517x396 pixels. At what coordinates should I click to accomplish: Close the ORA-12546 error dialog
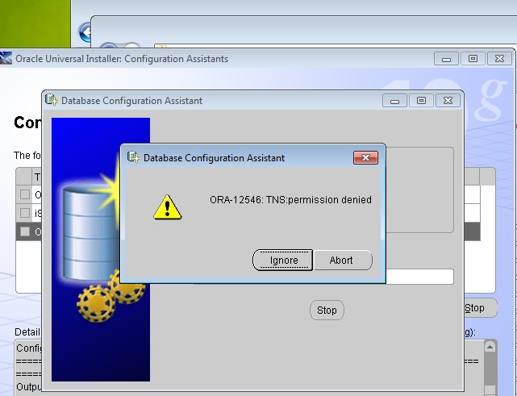[365, 158]
